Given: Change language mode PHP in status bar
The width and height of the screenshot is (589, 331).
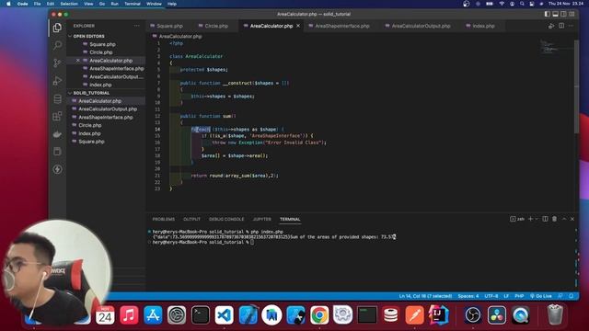Looking at the screenshot, I should click(519, 296).
